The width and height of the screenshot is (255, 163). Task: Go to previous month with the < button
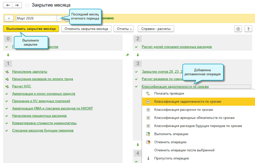click(x=9, y=19)
